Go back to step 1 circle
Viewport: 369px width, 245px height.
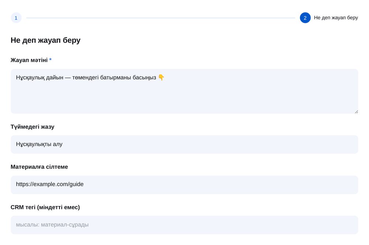click(x=16, y=18)
